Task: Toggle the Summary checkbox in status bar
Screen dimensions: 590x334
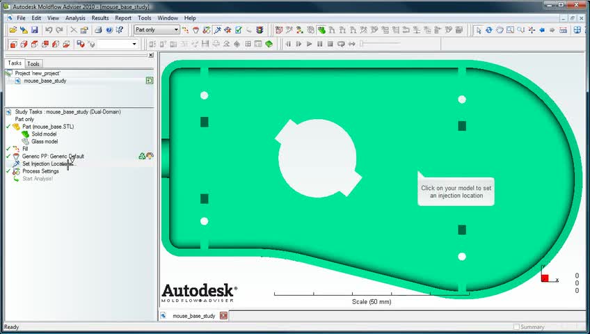Action: click(x=516, y=327)
